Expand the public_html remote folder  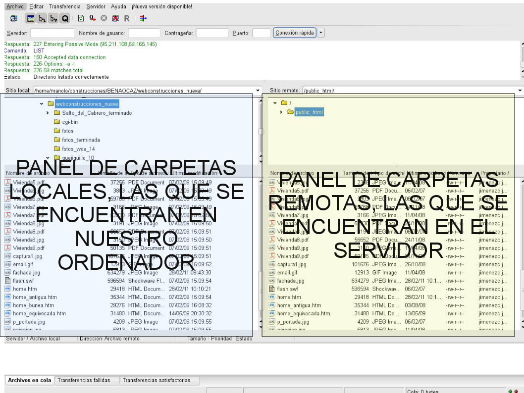281,112
